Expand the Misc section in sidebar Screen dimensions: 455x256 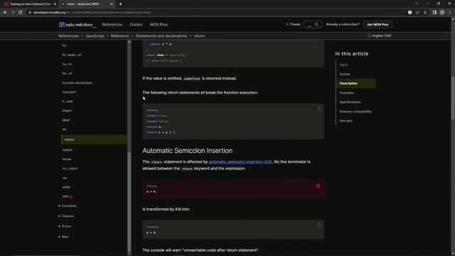click(x=64, y=237)
